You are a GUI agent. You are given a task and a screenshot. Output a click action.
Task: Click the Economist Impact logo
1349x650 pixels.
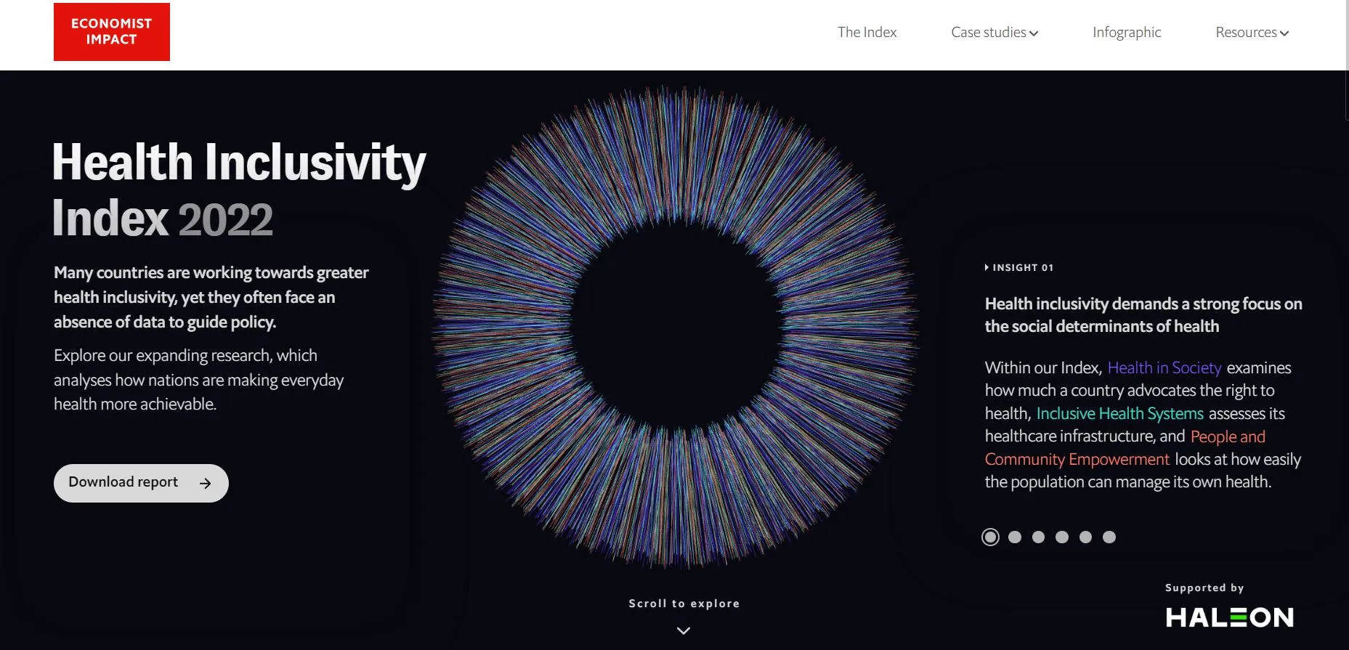click(111, 32)
